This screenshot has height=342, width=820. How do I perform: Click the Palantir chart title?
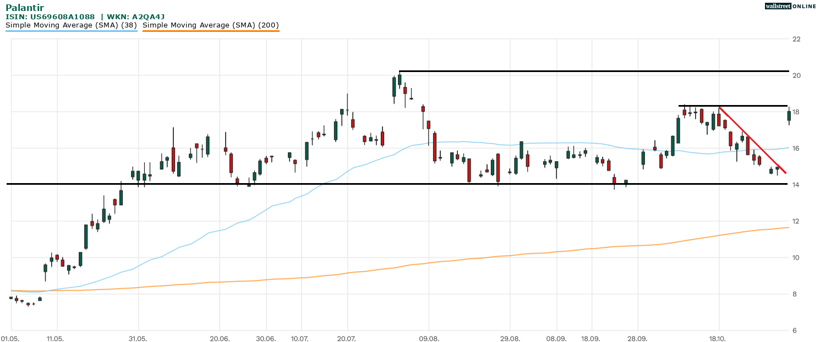25,7
